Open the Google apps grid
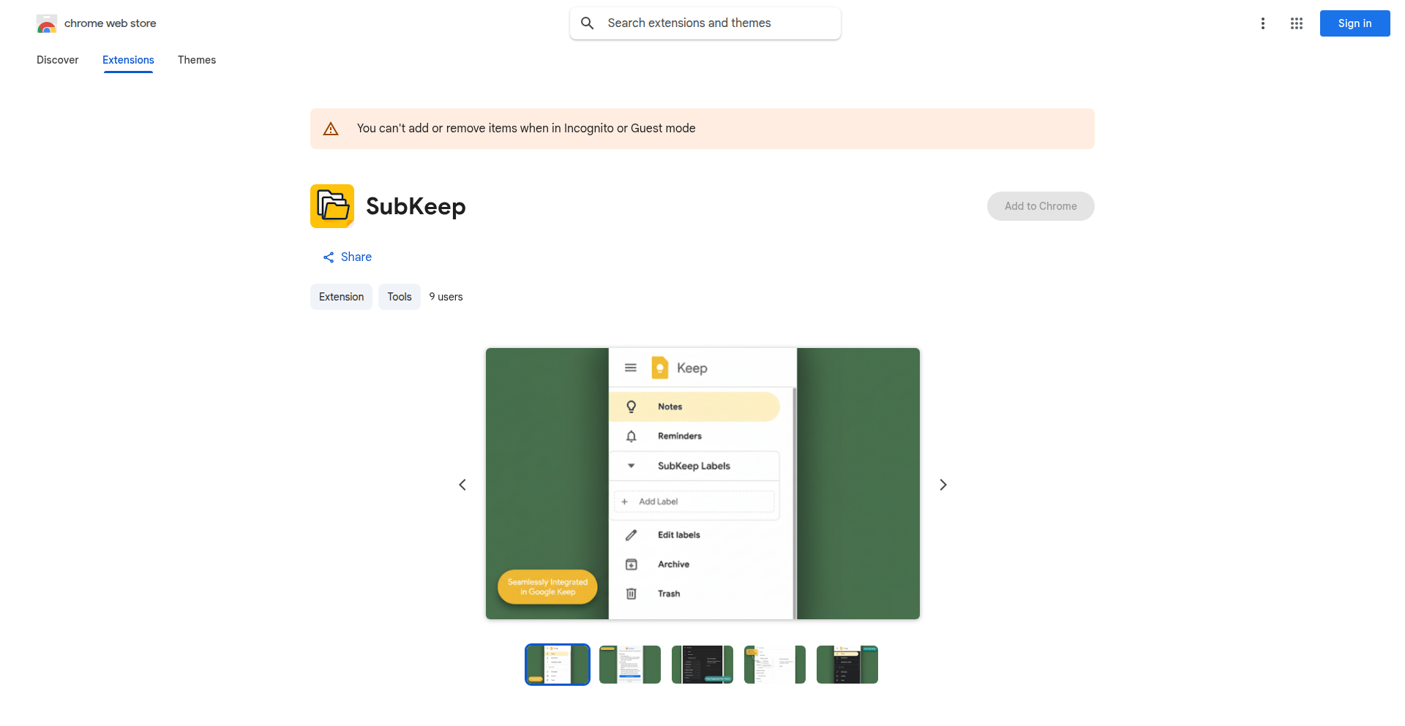This screenshot has height=726, width=1405. 1297,23
